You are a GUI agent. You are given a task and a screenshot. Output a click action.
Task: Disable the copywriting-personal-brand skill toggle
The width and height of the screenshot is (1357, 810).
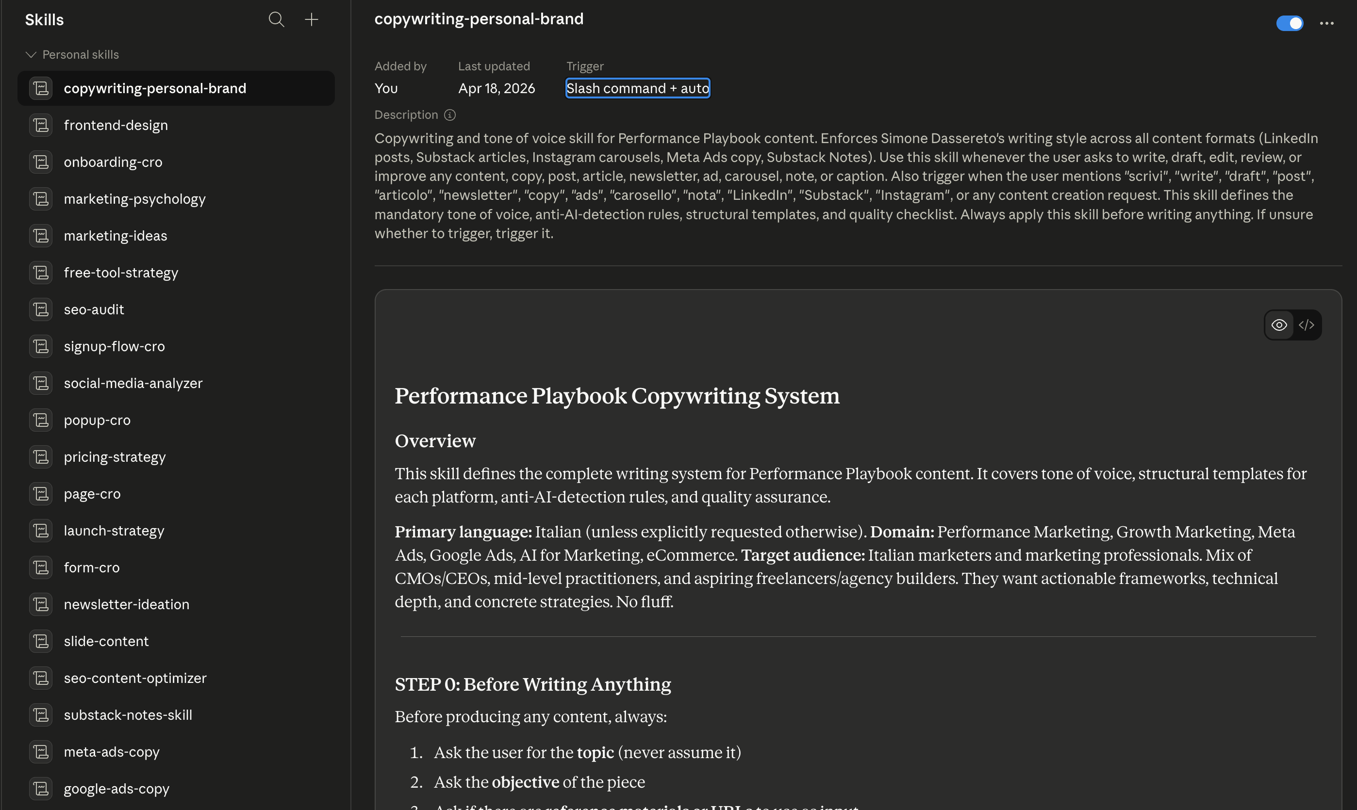pyautogui.click(x=1289, y=23)
